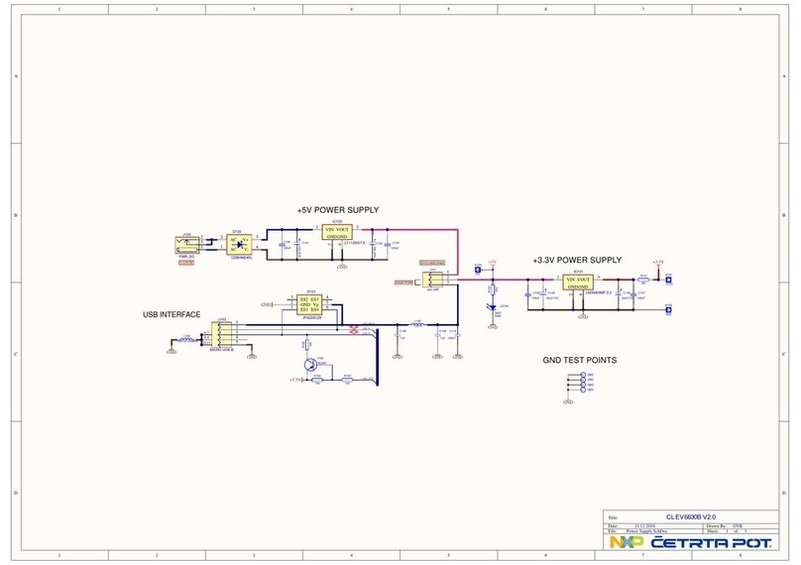Select the IC101 LM3940IMP-3.3 regulator block
The width and height of the screenshot is (801, 565).
coord(578,282)
